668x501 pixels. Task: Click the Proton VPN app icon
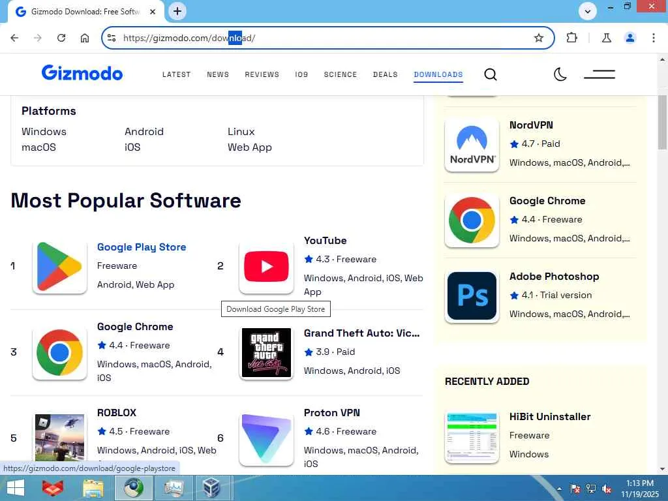(x=266, y=438)
